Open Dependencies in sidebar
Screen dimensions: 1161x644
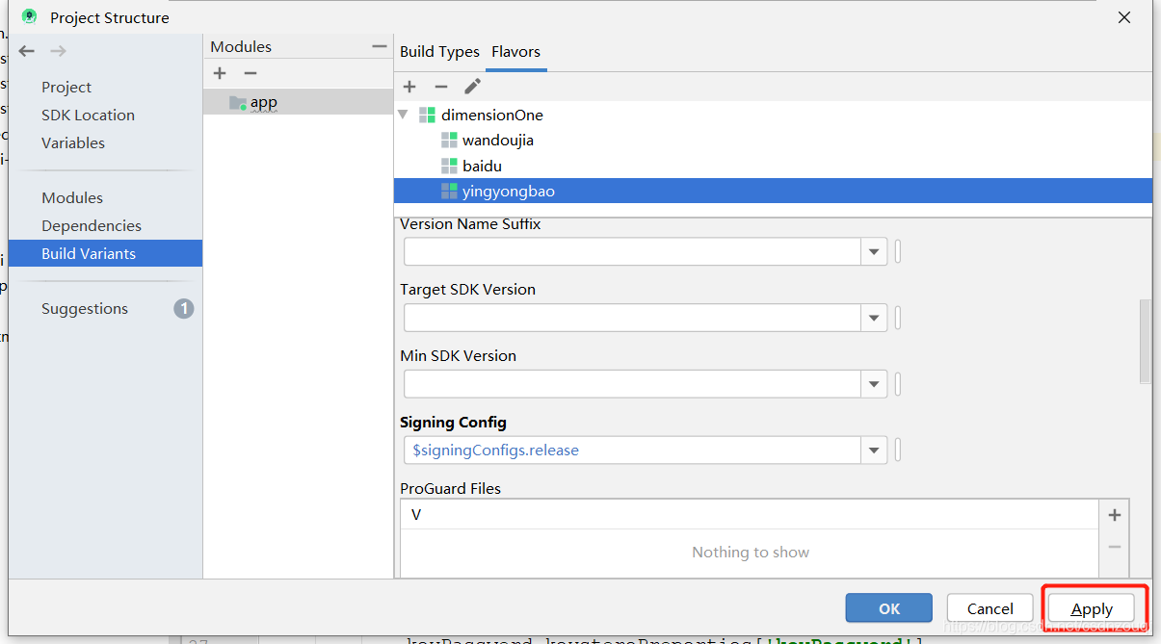click(92, 225)
